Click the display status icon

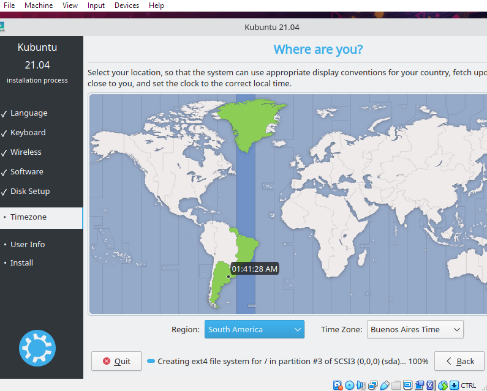pyautogui.click(x=407, y=385)
